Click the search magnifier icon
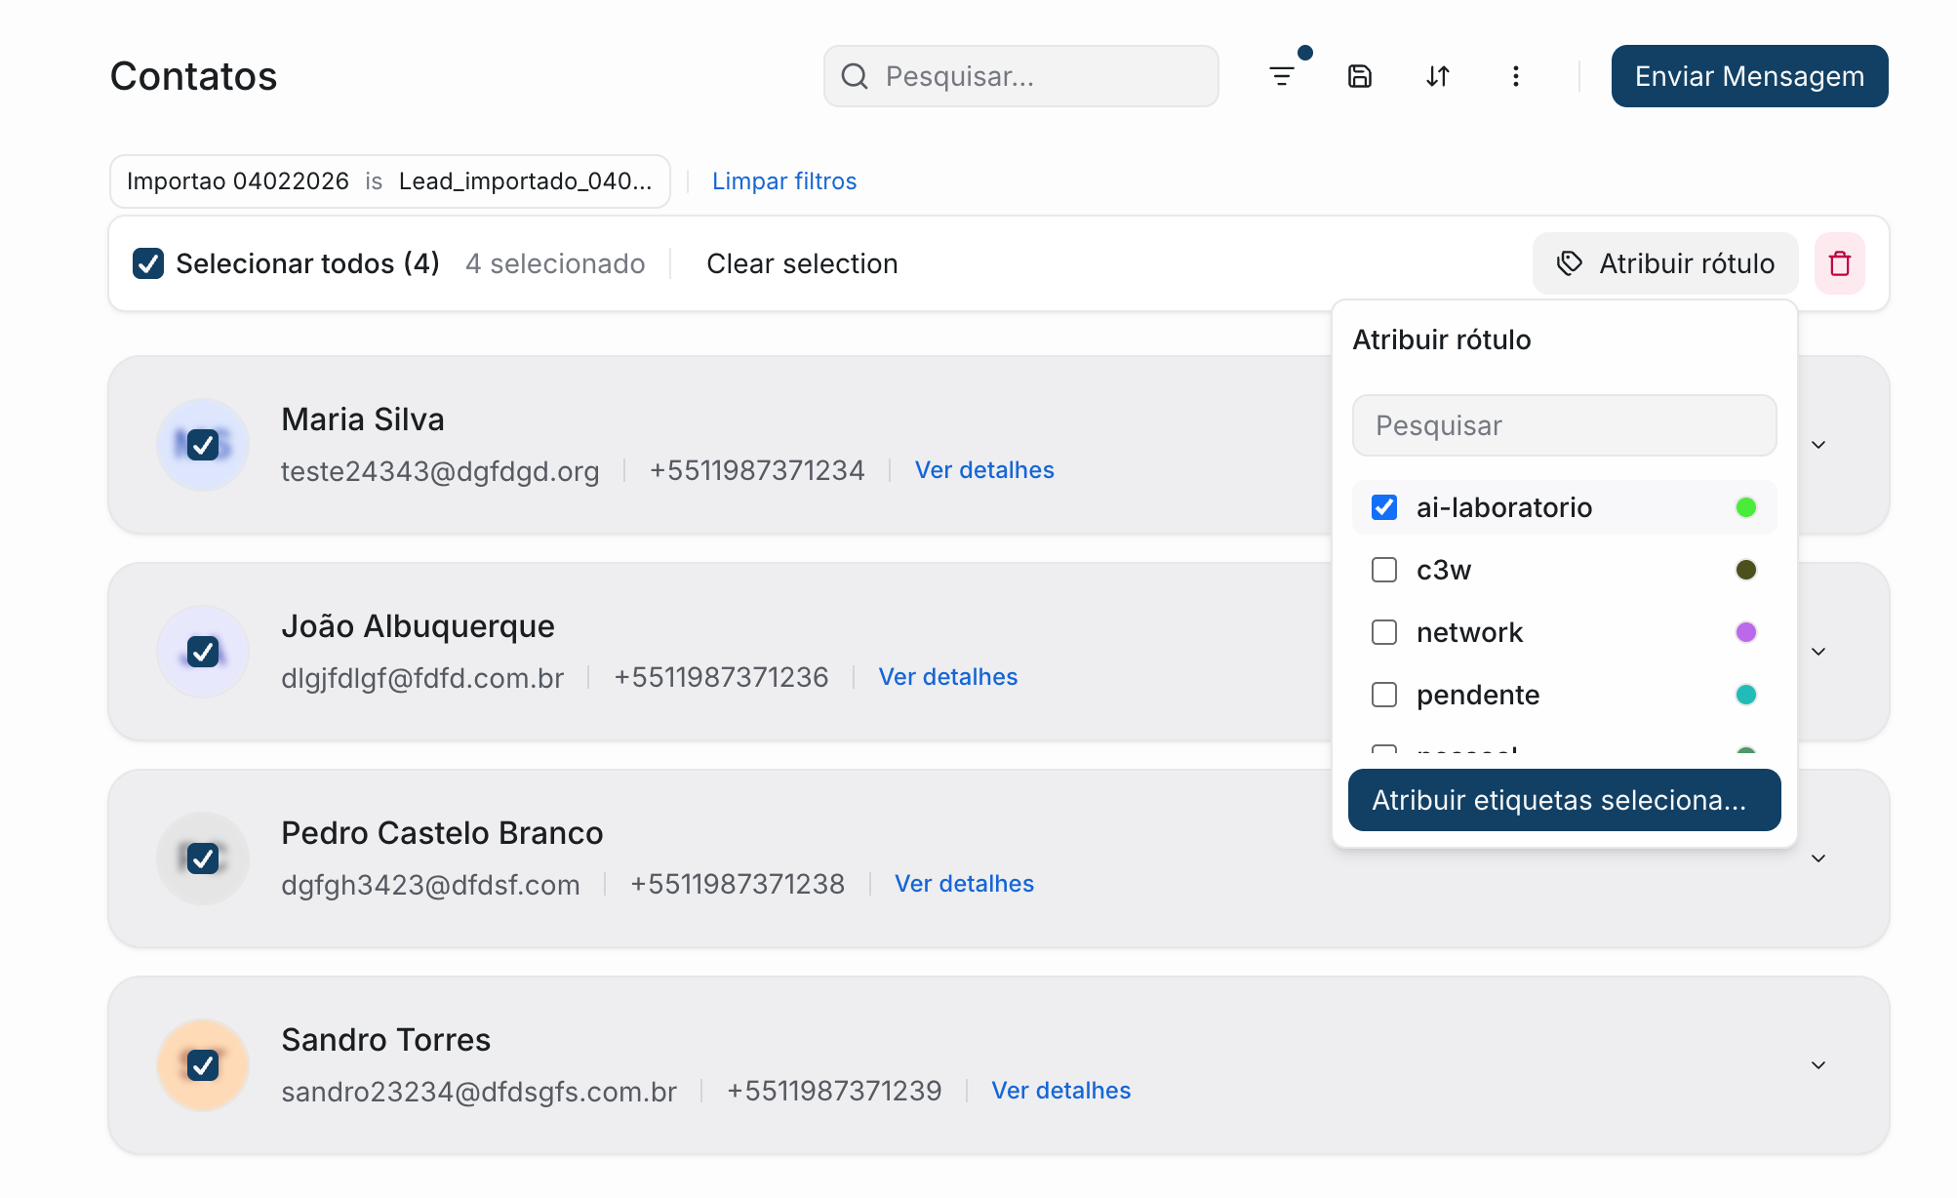1957x1198 pixels. [856, 76]
